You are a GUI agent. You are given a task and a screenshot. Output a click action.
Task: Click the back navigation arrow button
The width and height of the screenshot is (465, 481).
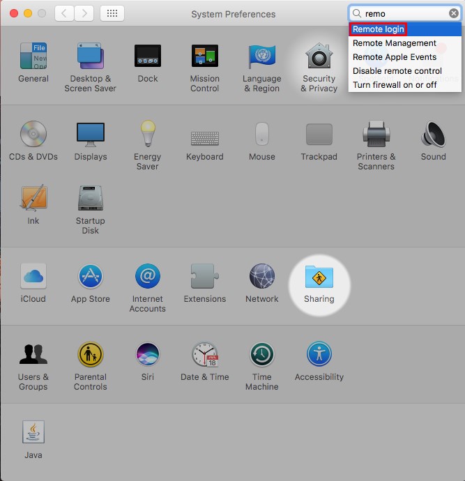click(x=64, y=13)
